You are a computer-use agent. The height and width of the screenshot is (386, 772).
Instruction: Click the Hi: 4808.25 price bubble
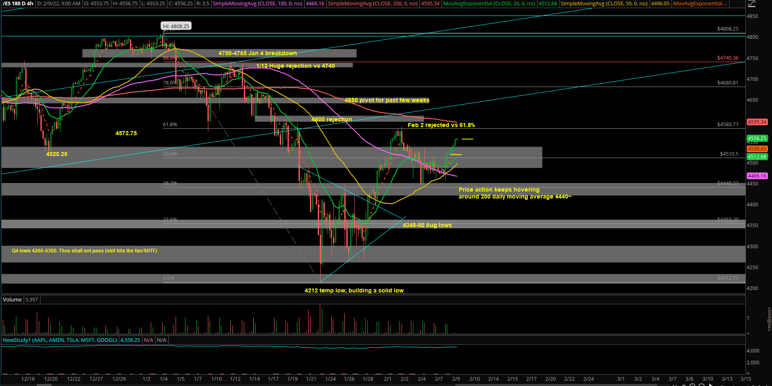coord(176,26)
